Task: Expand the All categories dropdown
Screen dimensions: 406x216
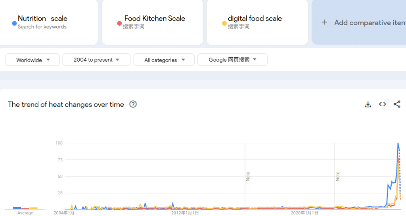Action: (x=164, y=60)
